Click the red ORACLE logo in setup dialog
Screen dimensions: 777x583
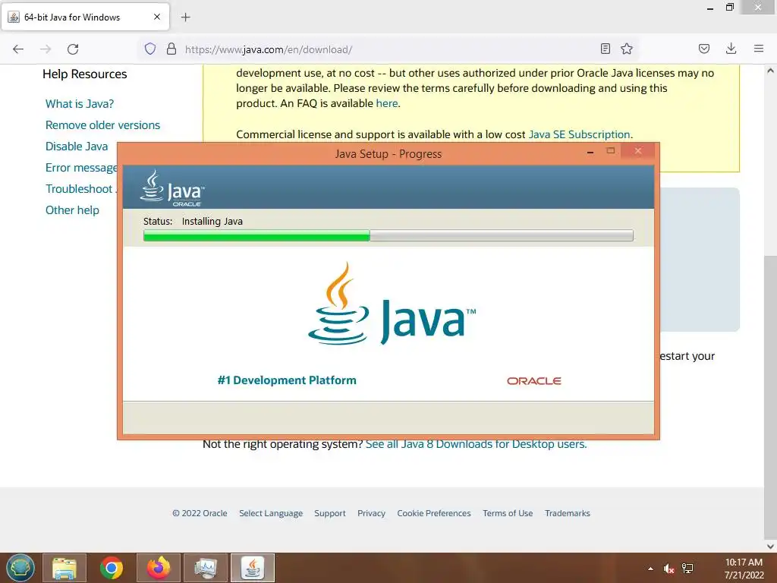(533, 381)
